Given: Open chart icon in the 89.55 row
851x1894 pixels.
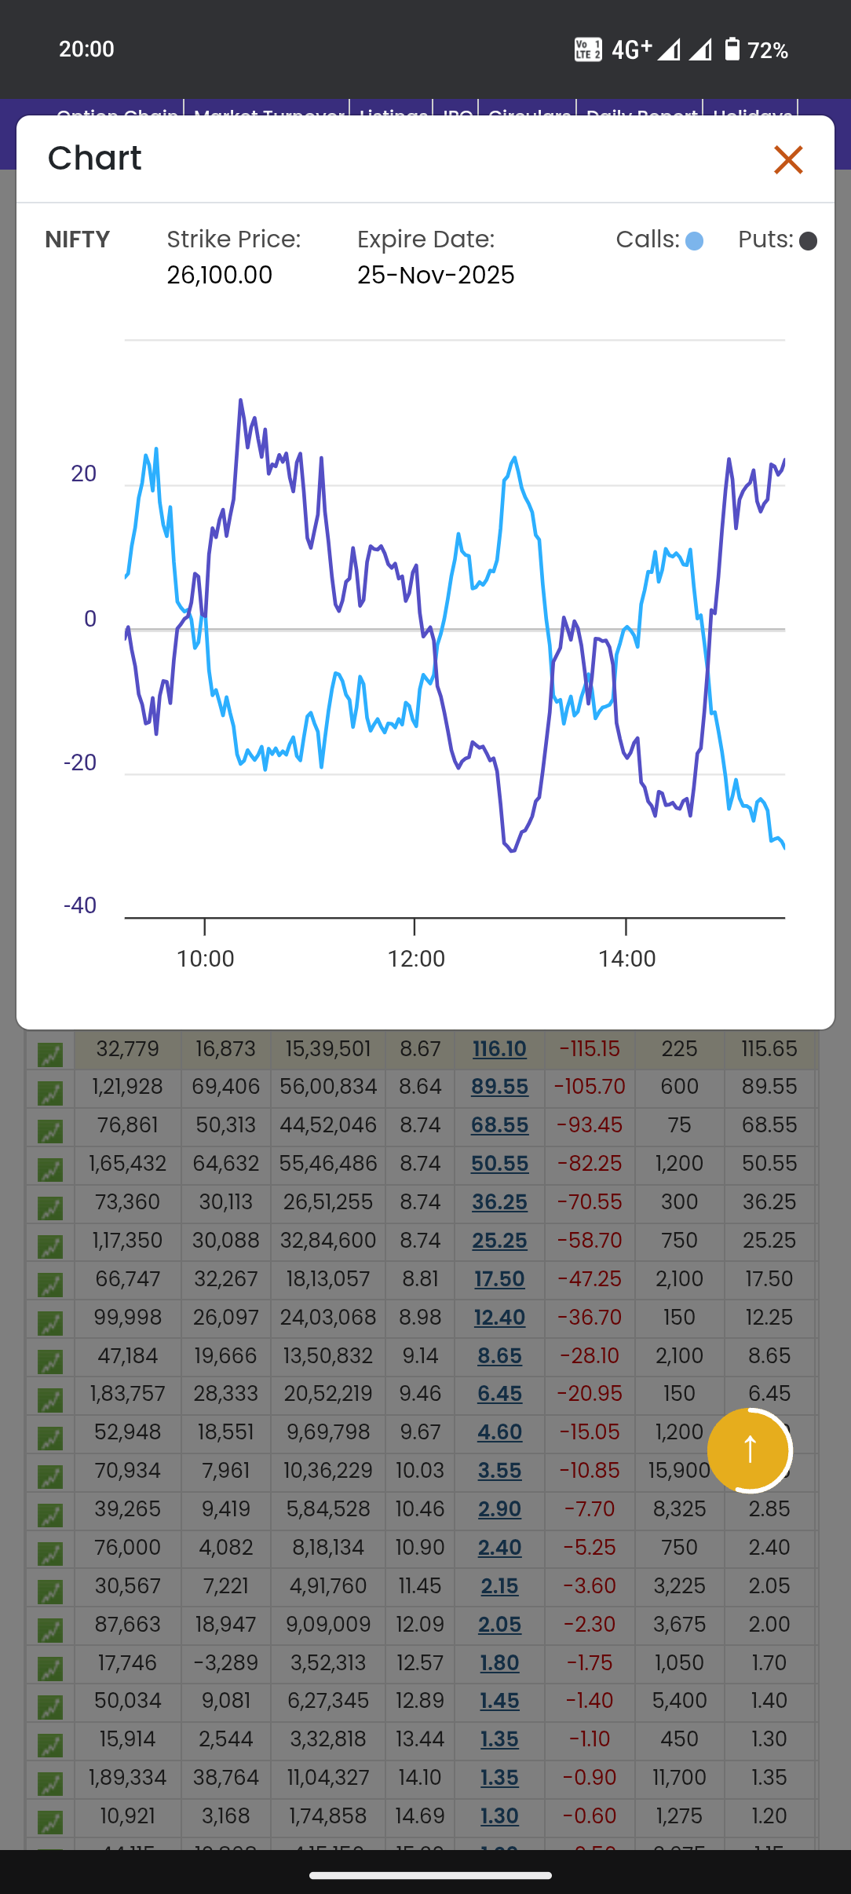Looking at the screenshot, I should coord(50,1092).
